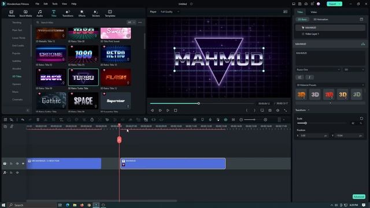370x208 pixels.
Task: Click the save preset icon in properties panel
Action: [x=361, y=19]
